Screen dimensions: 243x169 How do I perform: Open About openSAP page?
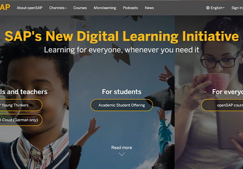30,8
